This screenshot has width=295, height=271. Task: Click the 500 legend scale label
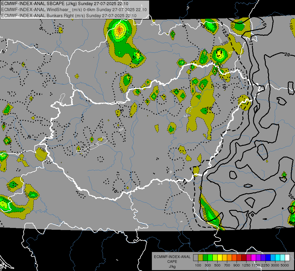217,265
